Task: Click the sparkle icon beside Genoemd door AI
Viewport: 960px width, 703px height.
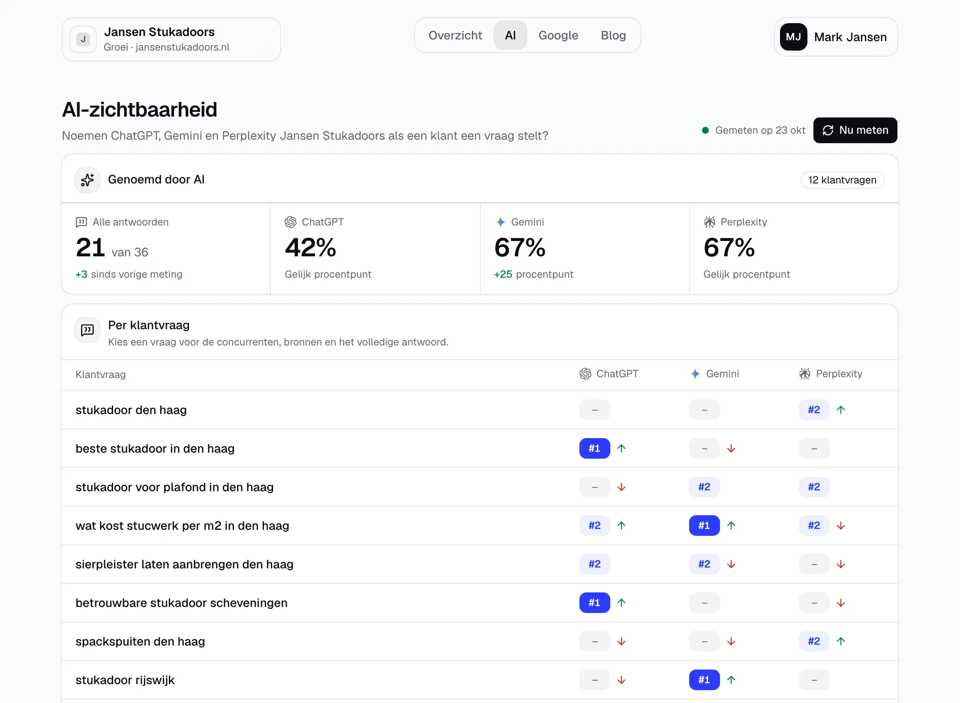Action: [87, 180]
